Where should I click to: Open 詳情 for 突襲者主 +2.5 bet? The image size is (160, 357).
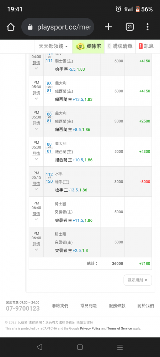pos(36,244)
